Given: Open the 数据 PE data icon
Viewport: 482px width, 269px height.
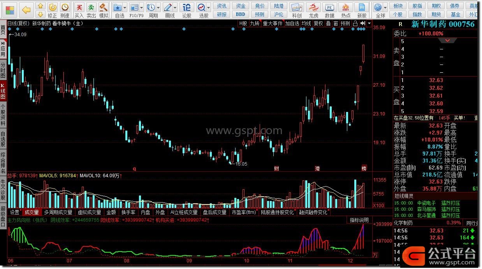Looking at the screenshot, I should point(330,10).
